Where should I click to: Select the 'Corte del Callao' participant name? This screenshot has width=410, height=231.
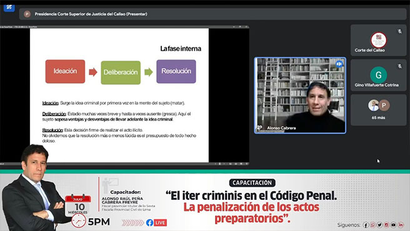pyautogui.click(x=370, y=50)
